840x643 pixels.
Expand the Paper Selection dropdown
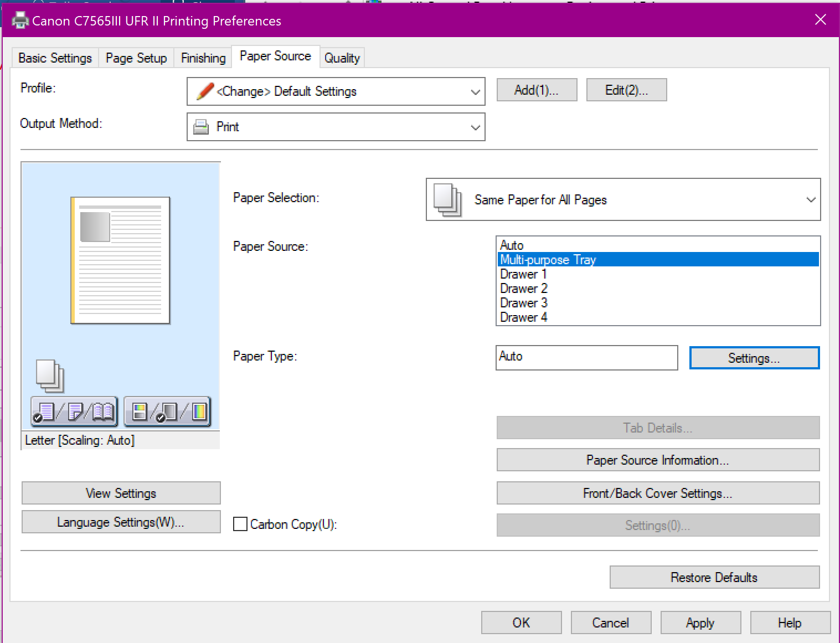tap(623, 199)
